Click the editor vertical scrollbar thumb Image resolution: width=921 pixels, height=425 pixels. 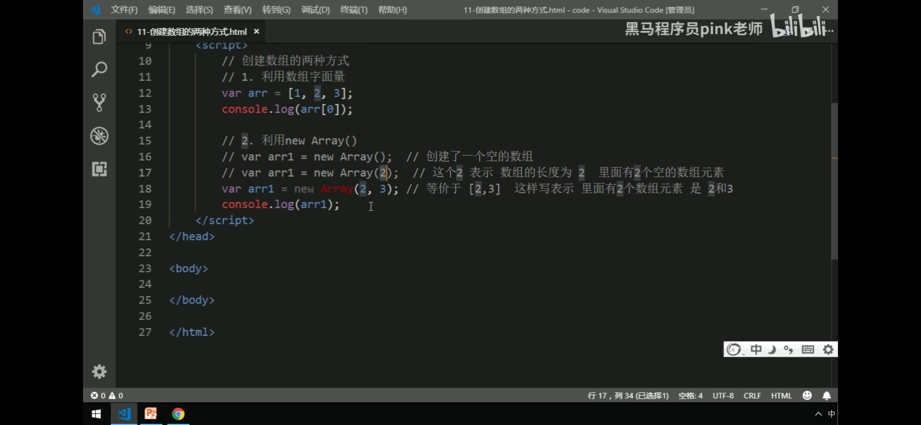(834, 181)
